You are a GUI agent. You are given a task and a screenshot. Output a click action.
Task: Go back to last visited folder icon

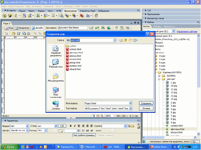[121, 41]
